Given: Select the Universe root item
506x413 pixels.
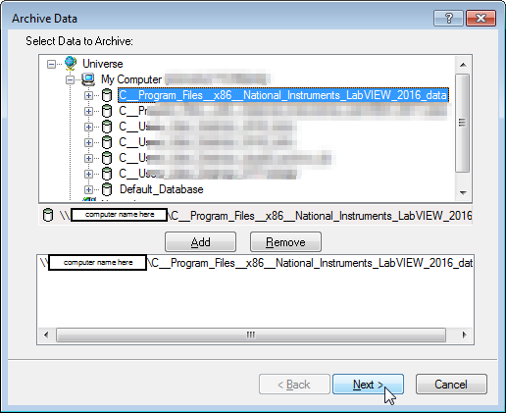Looking at the screenshot, I should coord(102,64).
